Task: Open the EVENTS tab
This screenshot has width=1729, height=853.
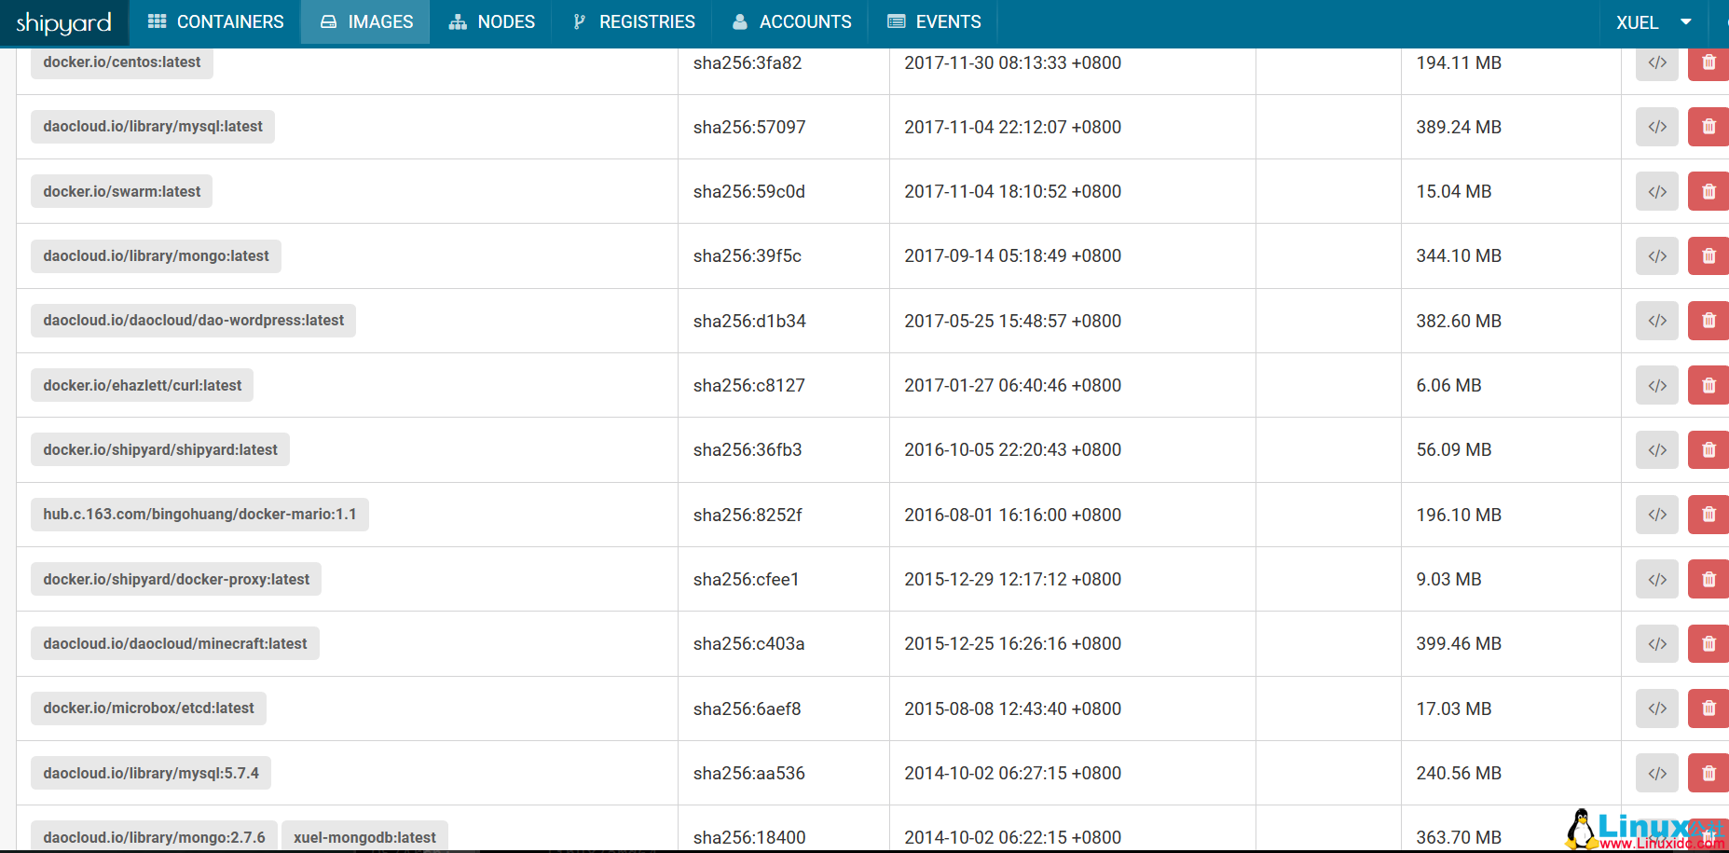Action: point(934,21)
